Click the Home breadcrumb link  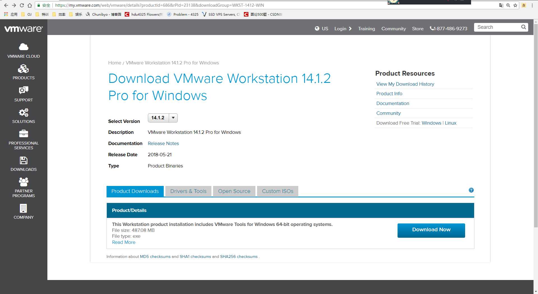(x=115, y=63)
